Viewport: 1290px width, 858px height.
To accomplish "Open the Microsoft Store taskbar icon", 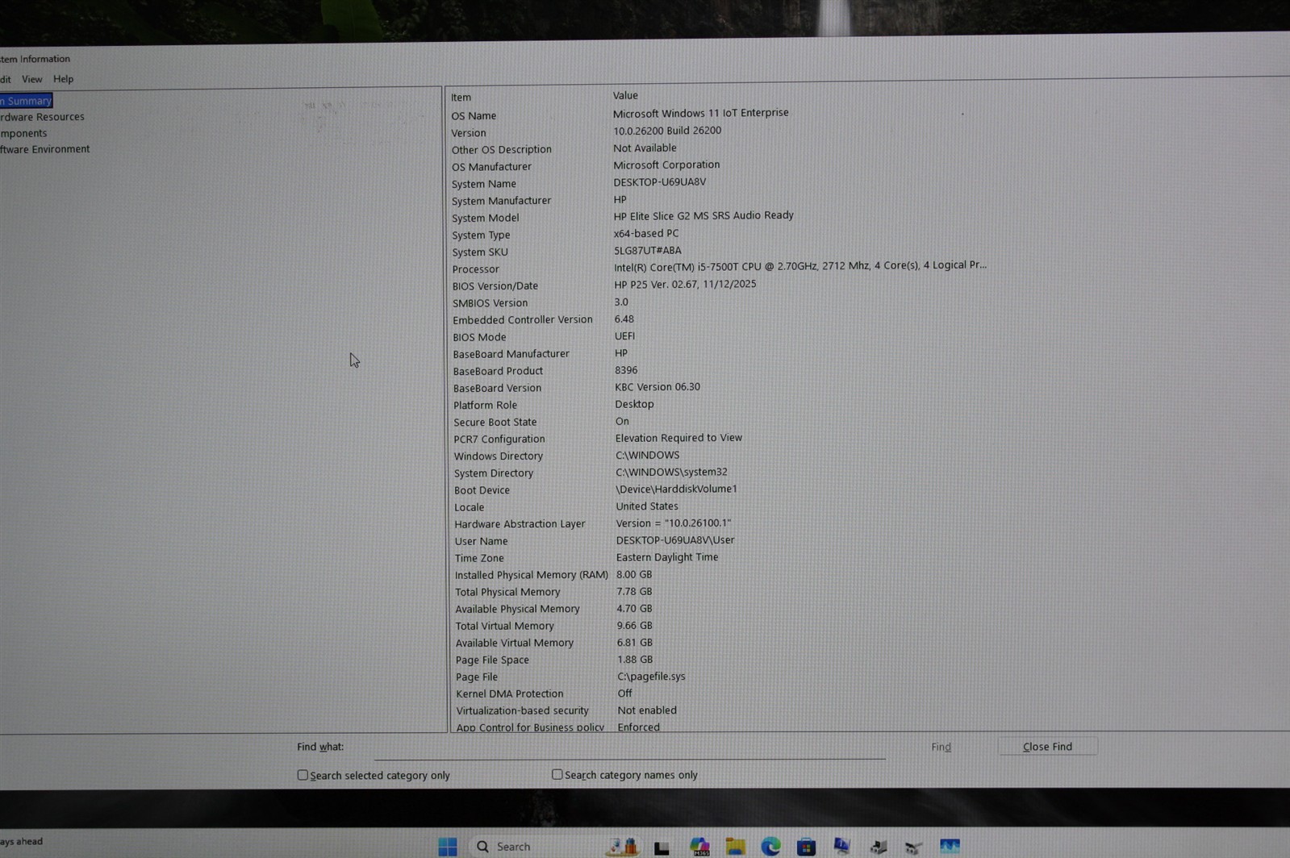I will pyautogui.click(x=806, y=846).
